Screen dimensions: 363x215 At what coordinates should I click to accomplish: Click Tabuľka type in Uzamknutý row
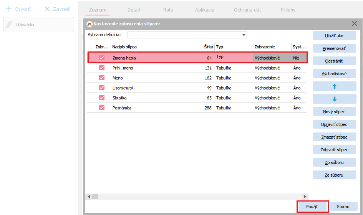point(224,88)
